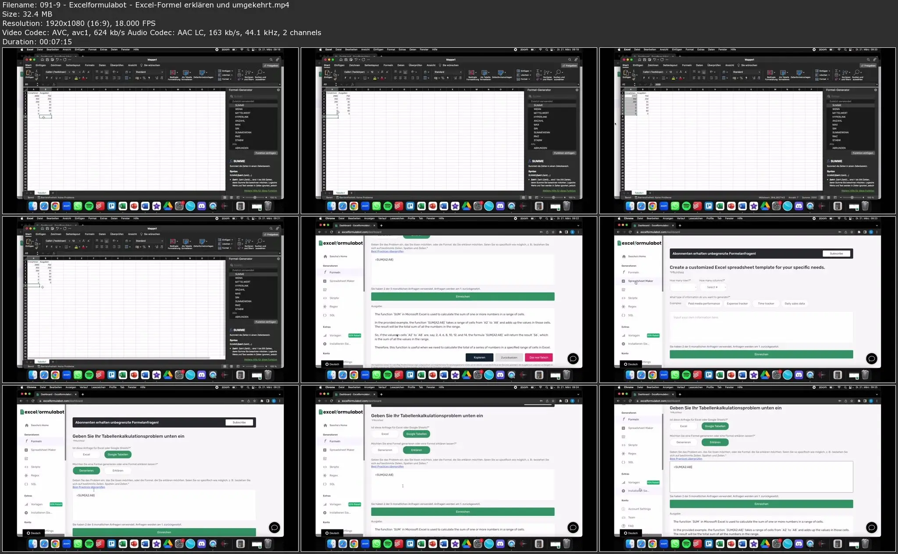Open the 'Select #' columns dropdown
This screenshot has width=898, height=554.
pos(713,287)
